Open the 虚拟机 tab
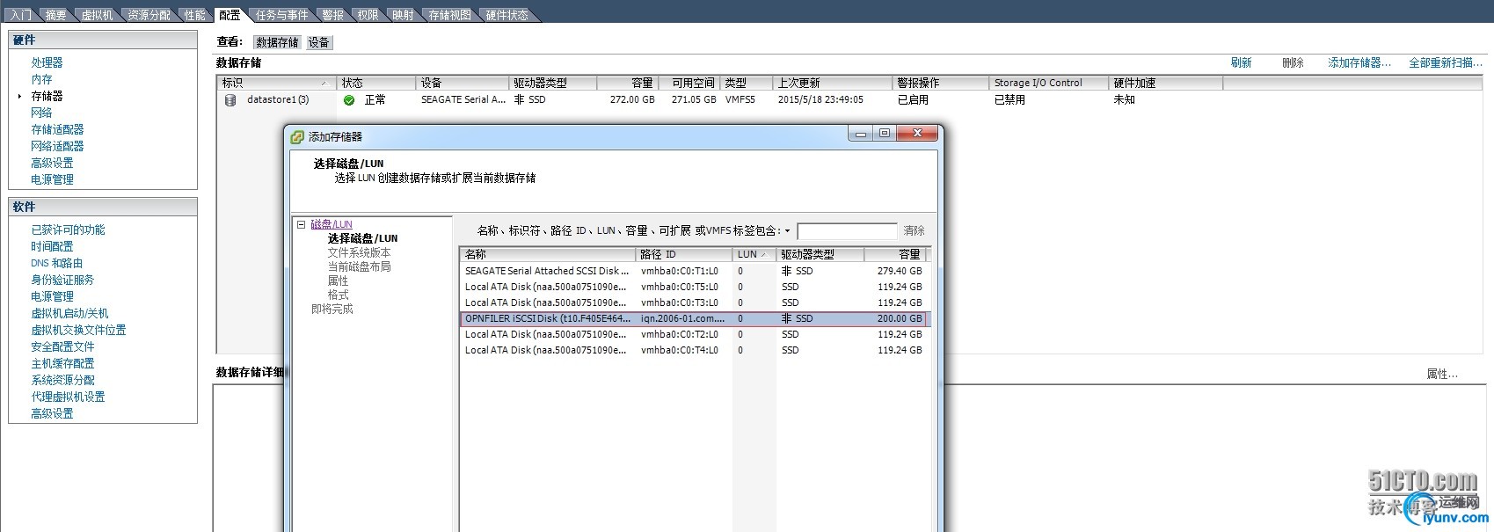 (x=97, y=15)
